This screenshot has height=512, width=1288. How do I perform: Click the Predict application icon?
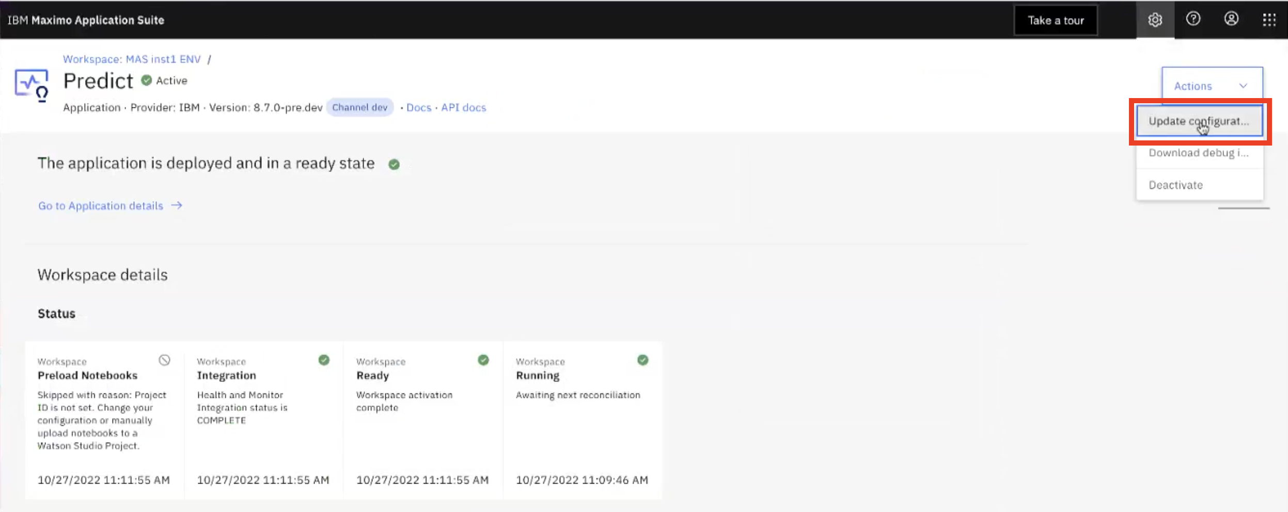click(32, 85)
